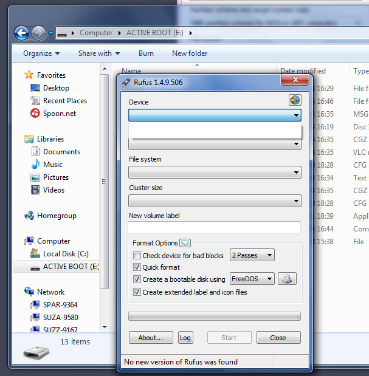Click the Start button in Rufus
Image resolution: width=369 pixels, height=376 pixels.
(x=229, y=338)
